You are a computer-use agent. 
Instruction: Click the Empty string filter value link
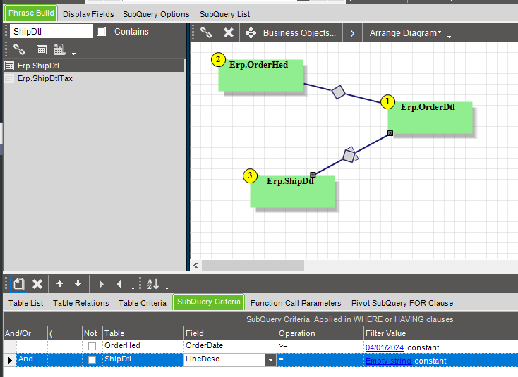[x=388, y=361]
